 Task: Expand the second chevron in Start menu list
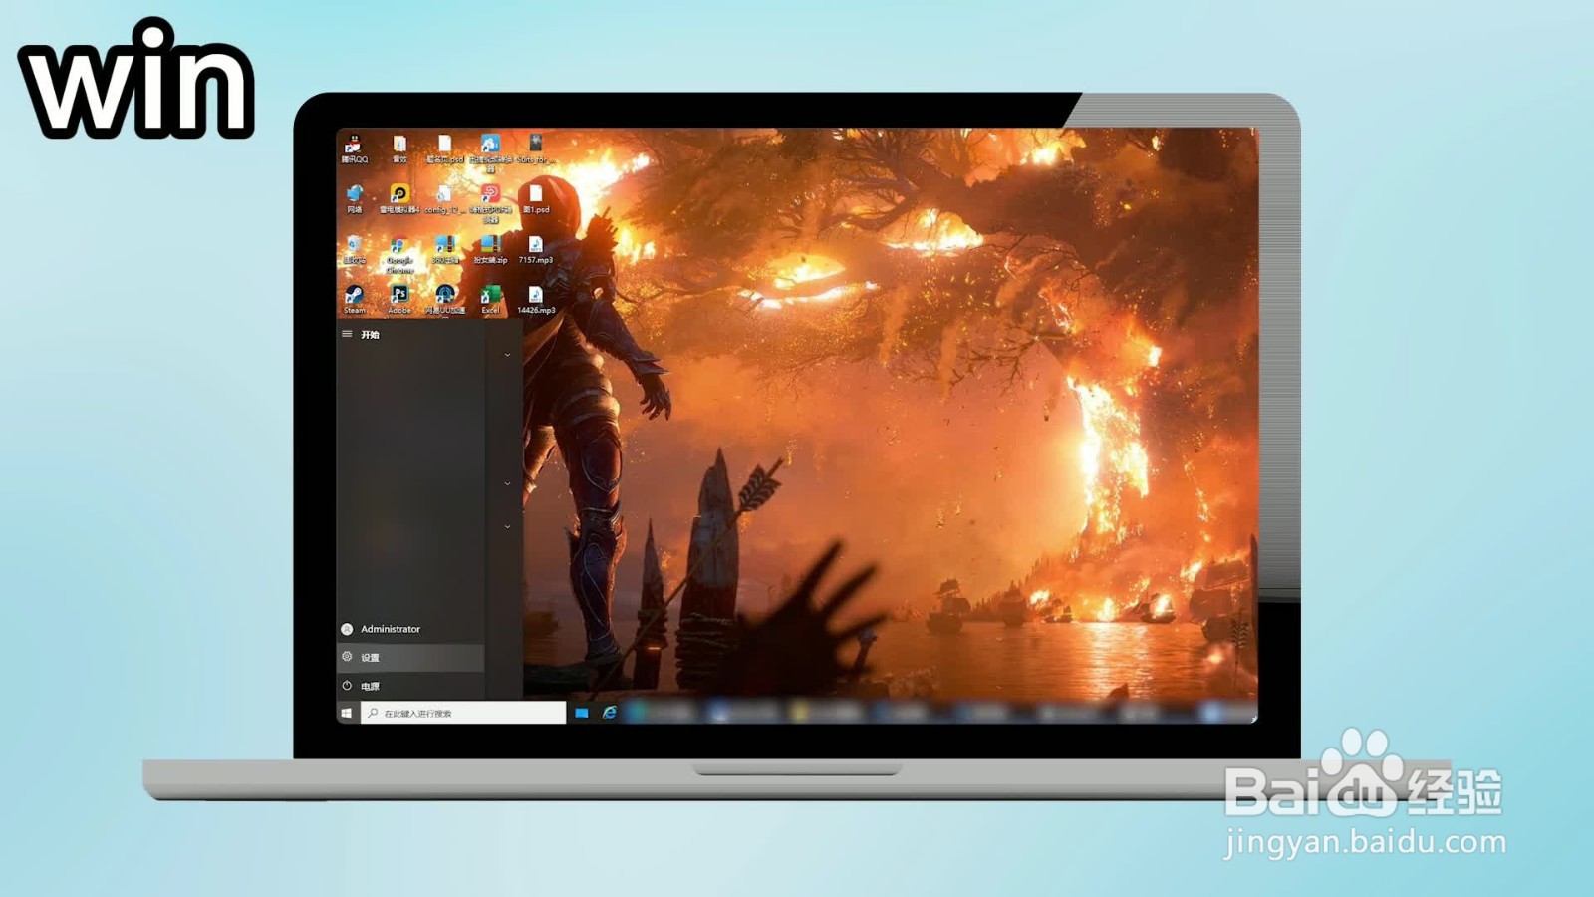[x=507, y=483]
